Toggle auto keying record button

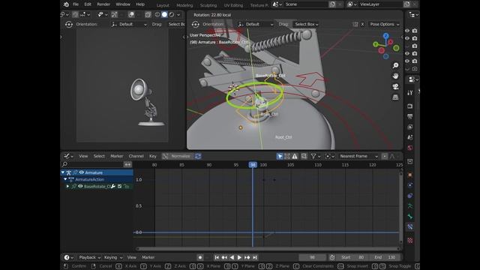click(x=200, y=257)
